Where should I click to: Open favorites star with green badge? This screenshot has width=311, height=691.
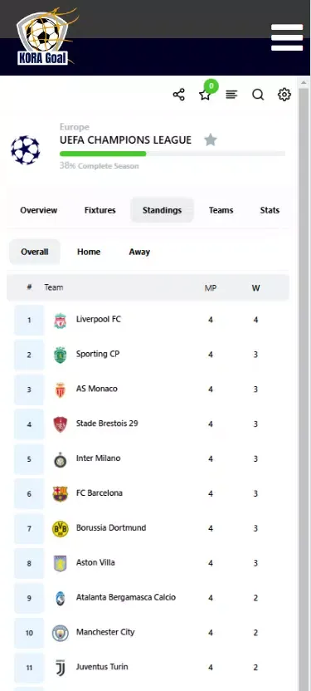coord(206,94)
